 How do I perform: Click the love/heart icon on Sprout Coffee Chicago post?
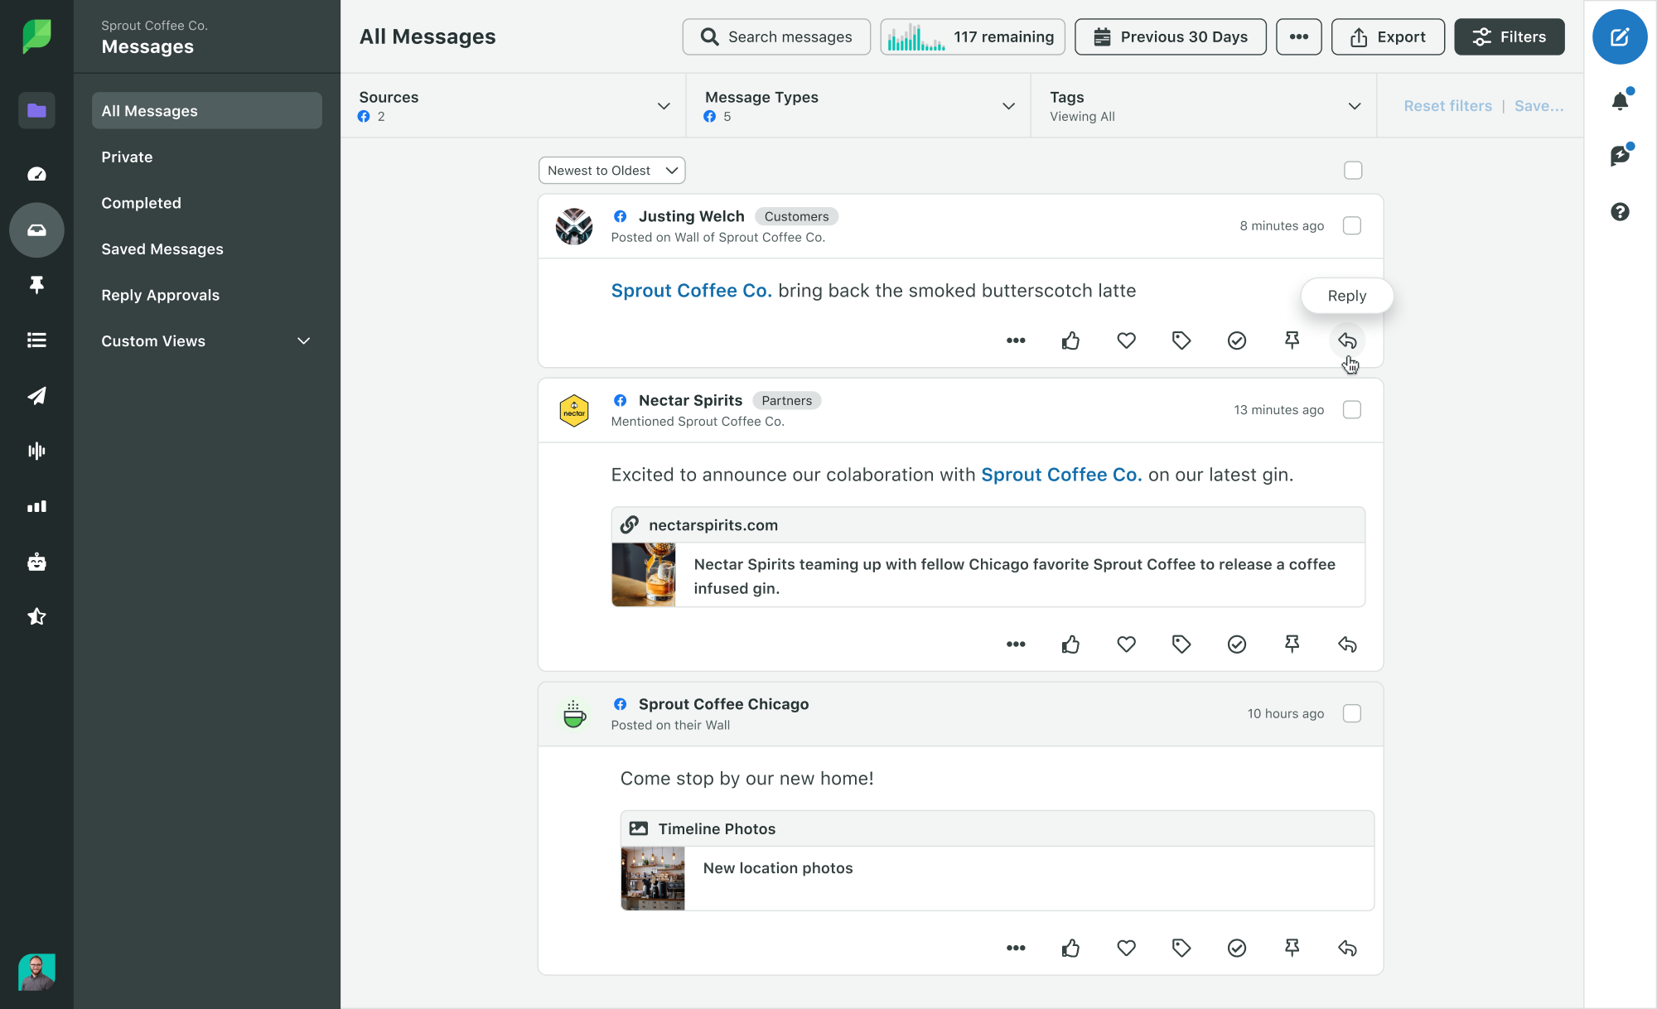[1126, 949]
